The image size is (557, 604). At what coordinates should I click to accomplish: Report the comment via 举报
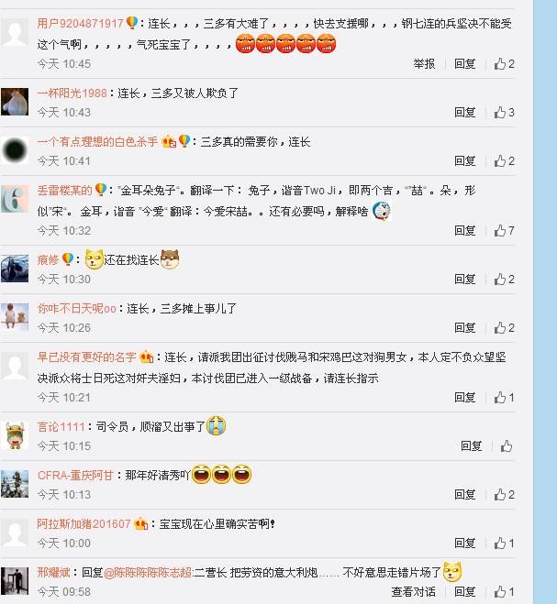tap(424, 63)
